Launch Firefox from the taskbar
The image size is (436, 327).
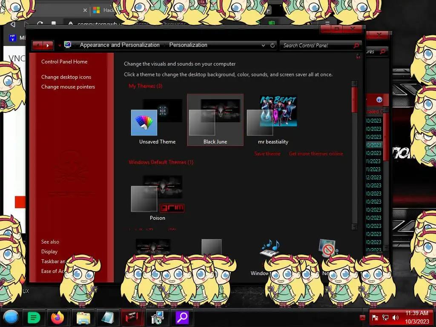tap(57, 317)
